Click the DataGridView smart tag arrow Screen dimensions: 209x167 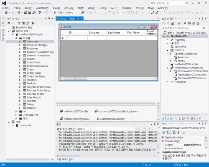[x=156, y=29]
